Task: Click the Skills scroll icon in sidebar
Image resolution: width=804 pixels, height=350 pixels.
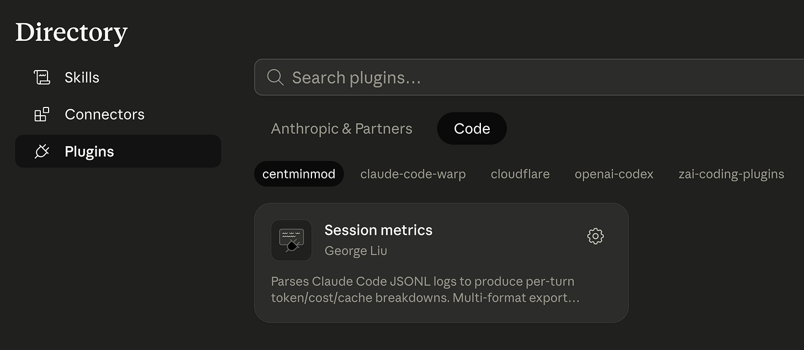Action: [42, 77]
